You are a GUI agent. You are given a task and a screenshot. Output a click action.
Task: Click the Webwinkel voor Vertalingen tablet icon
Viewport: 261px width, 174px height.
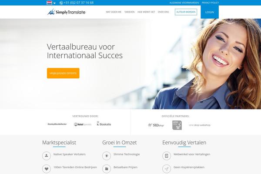click(167, 156)
